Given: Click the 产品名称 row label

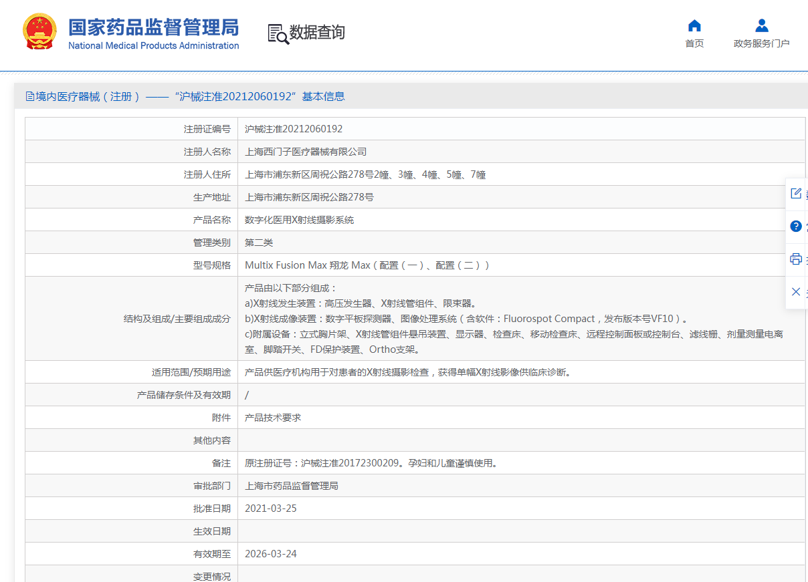Looking at the screenshot, I should point(212,220).
